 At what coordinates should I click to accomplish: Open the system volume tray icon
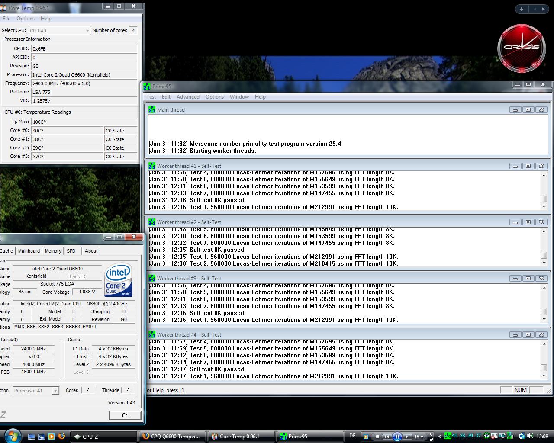(530, 436)
